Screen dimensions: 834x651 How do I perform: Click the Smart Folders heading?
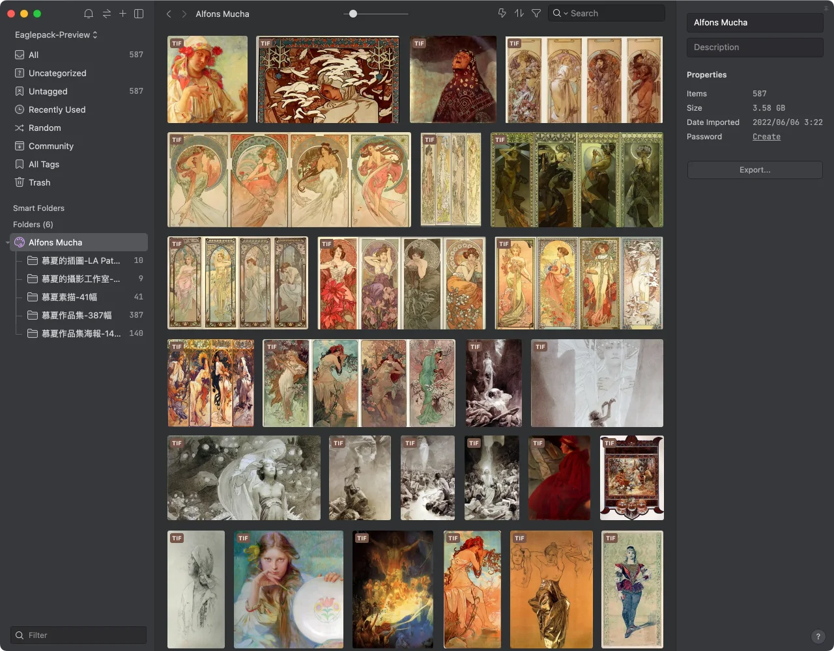pyautogui.click(x=38, y=208)
